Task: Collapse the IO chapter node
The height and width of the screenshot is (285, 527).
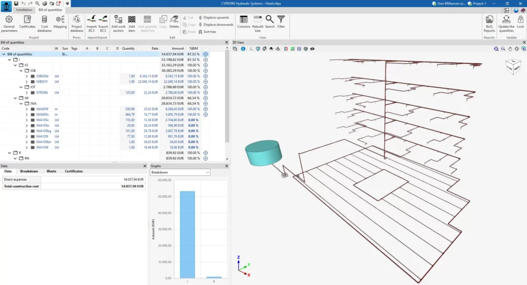Action: tap(15, 65)
